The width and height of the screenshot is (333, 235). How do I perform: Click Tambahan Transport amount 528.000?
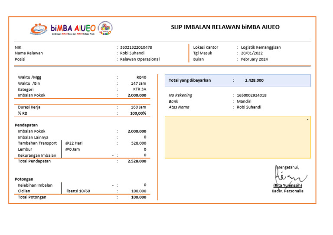[139, 143]
